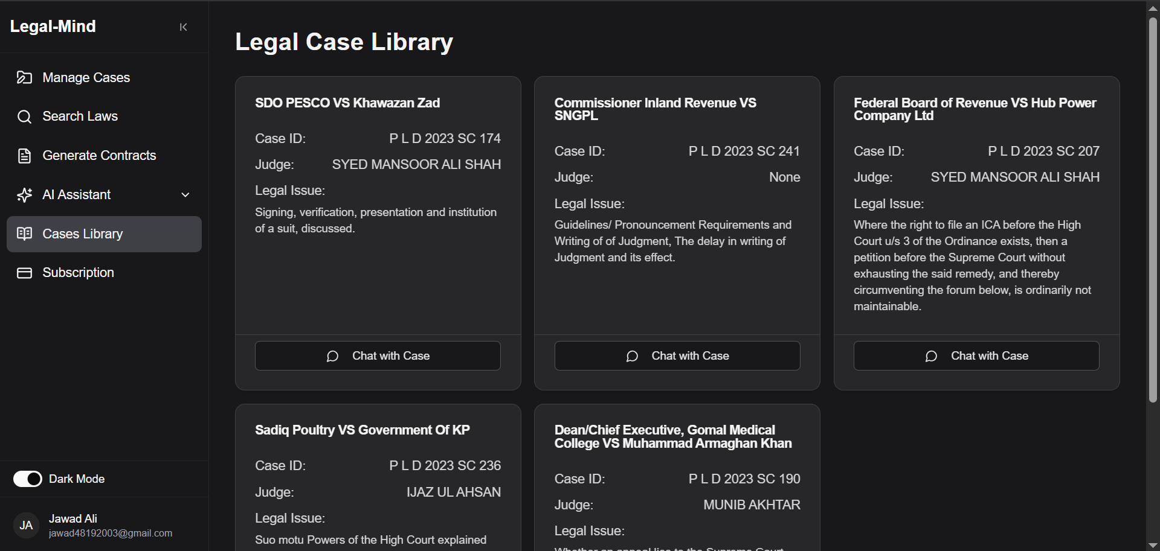Image resolution: width=1160 pixels, height=551 pixels.
Task: Click the SDO PESCO legal issue text about signing
Action: (x=376, y=220)
